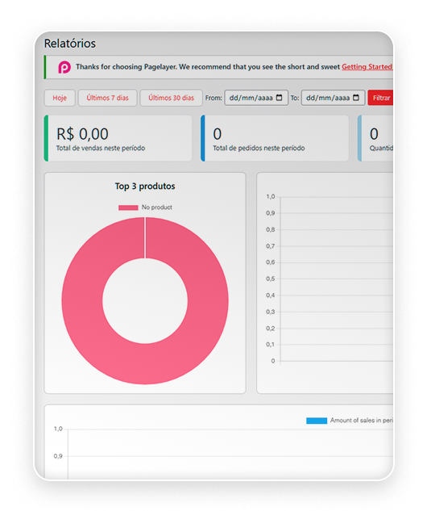The width and height of the screenshot is (427, 511).
Task: Toggle the Amount of sales legend swatch
Action: [317, 421]
